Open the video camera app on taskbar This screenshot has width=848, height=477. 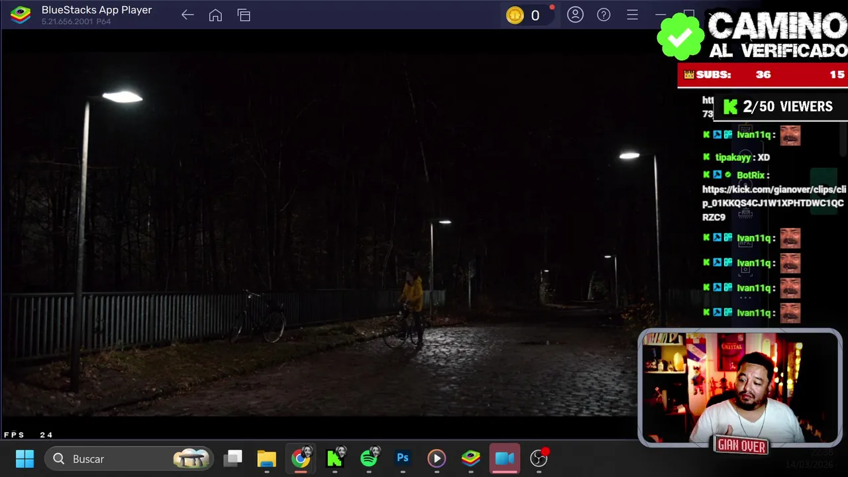pos(505,458)
